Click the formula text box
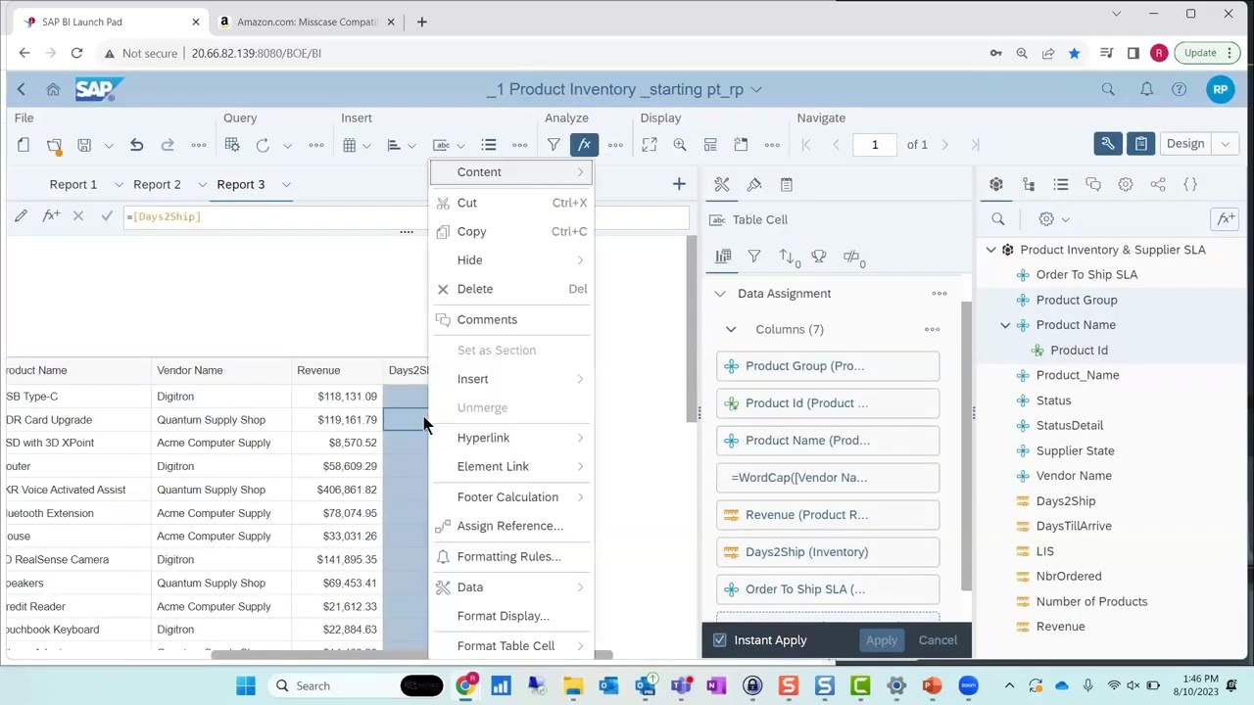Viewport: 1254px width, 705px height. pos(406,216)
